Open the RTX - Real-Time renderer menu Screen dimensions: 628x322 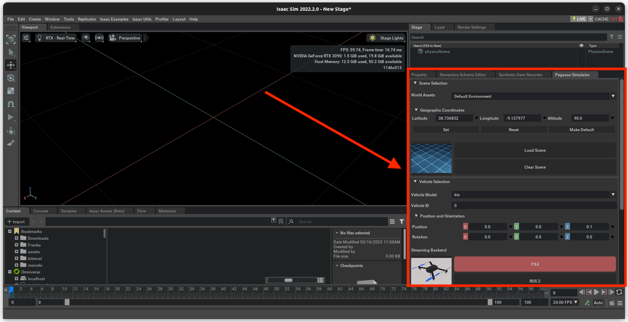(x=56, y=38)
